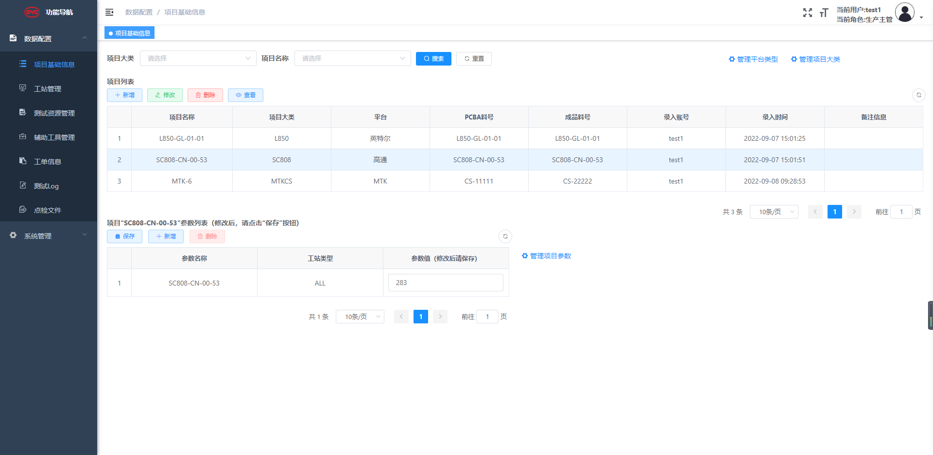Select page 1 in parameter list

421,317
